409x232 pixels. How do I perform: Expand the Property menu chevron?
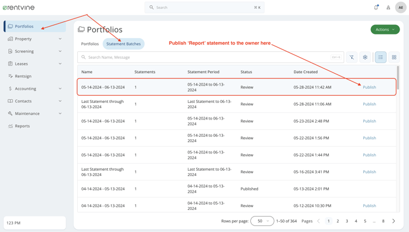tap(60, 39)
